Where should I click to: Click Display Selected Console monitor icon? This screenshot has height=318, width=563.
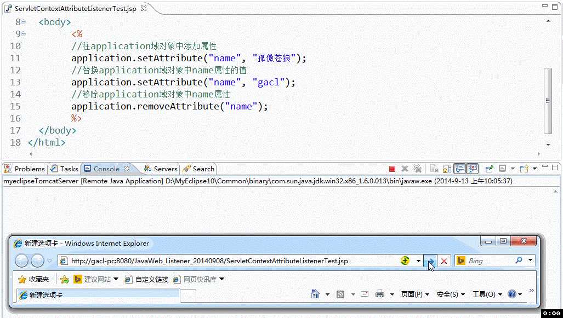(503, 169)
